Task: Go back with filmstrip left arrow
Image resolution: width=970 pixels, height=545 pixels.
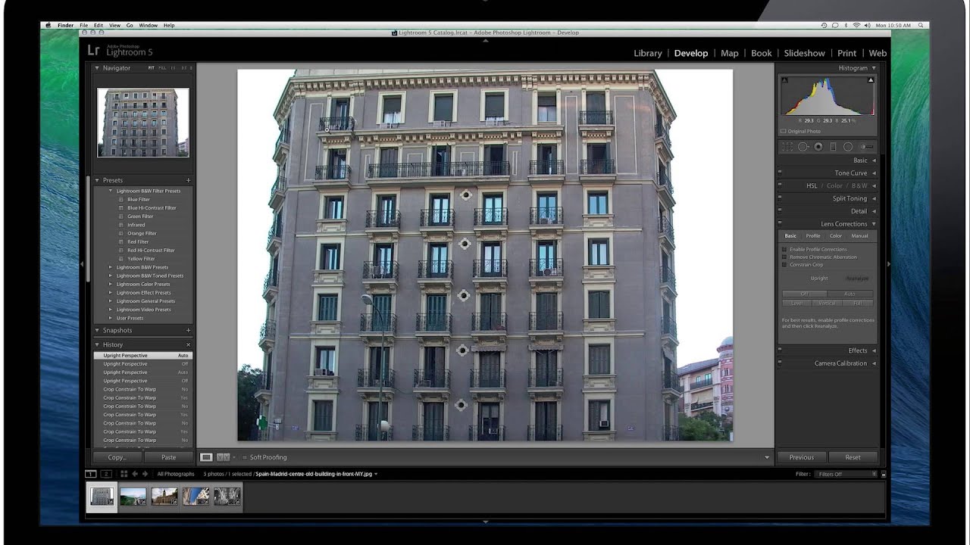Action: (135, 474)
